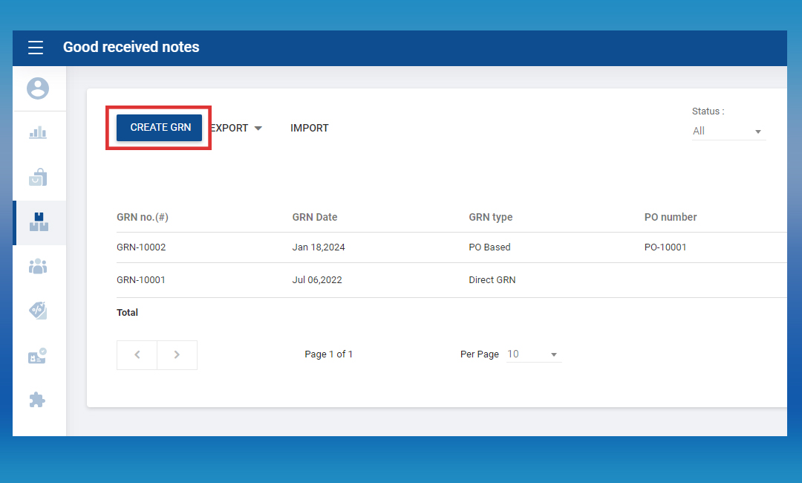
Task: Go to the next page arrow
Action: click(x=177, y=354)
